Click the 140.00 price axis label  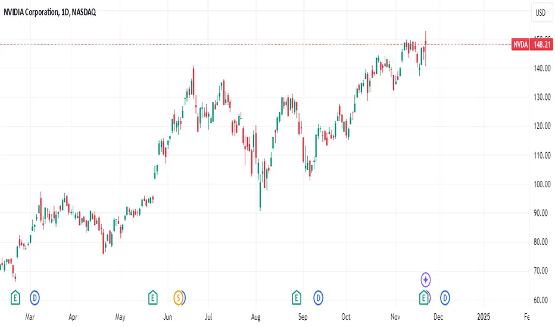[x=542, y=68]
